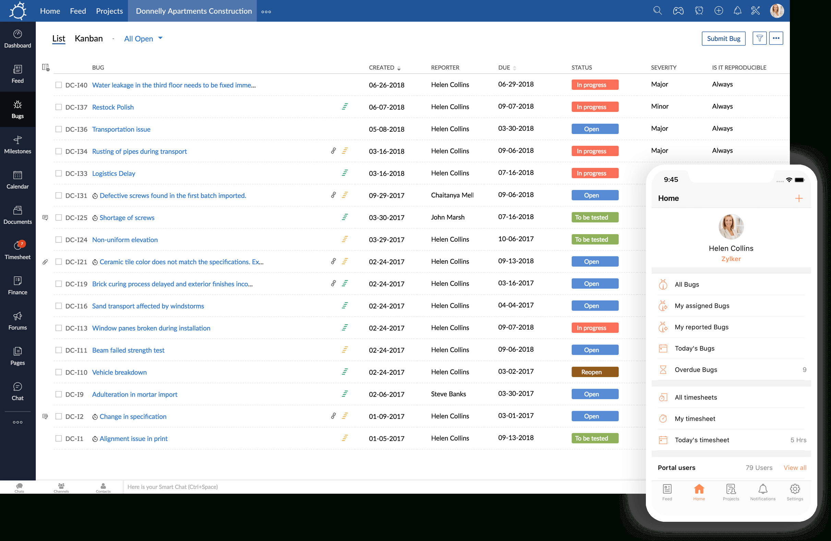Viewport: 831px width, 541px height.
Task: Expand the overflow menu dots
Action: 776,38
